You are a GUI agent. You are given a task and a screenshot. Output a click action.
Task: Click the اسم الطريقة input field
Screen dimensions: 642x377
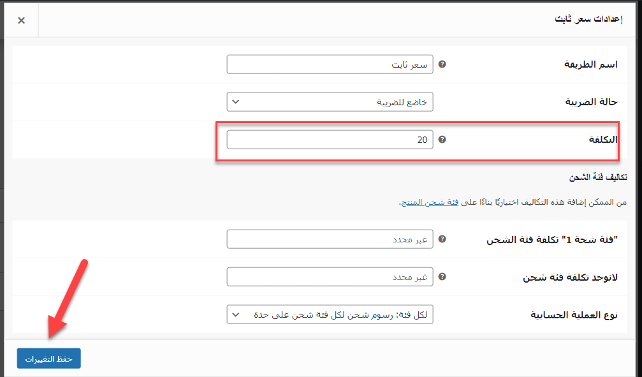[x=330, y=64]
